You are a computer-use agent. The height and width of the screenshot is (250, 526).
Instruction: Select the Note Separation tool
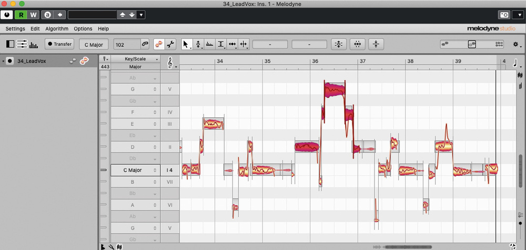[244, 44]
